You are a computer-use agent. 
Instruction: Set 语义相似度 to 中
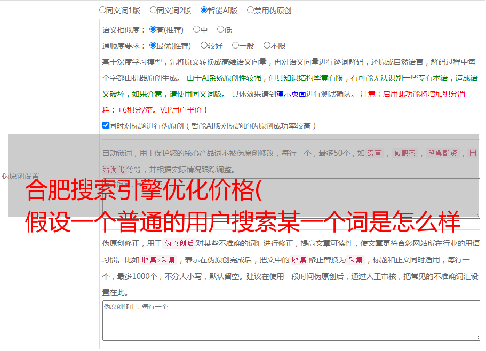pos(196,29)
